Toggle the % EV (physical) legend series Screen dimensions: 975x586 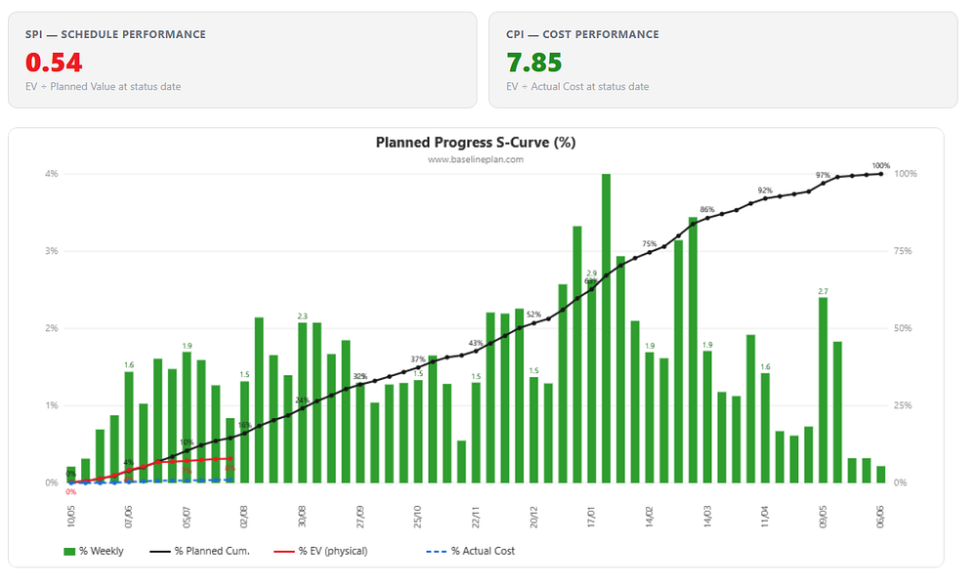click(x=320, y=551)
